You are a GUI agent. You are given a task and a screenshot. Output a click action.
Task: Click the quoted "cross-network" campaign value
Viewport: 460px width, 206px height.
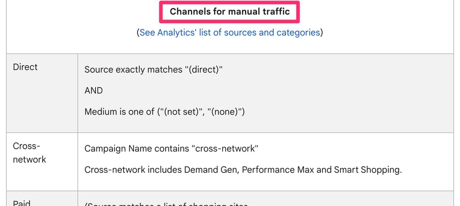[x=225, y=149]
